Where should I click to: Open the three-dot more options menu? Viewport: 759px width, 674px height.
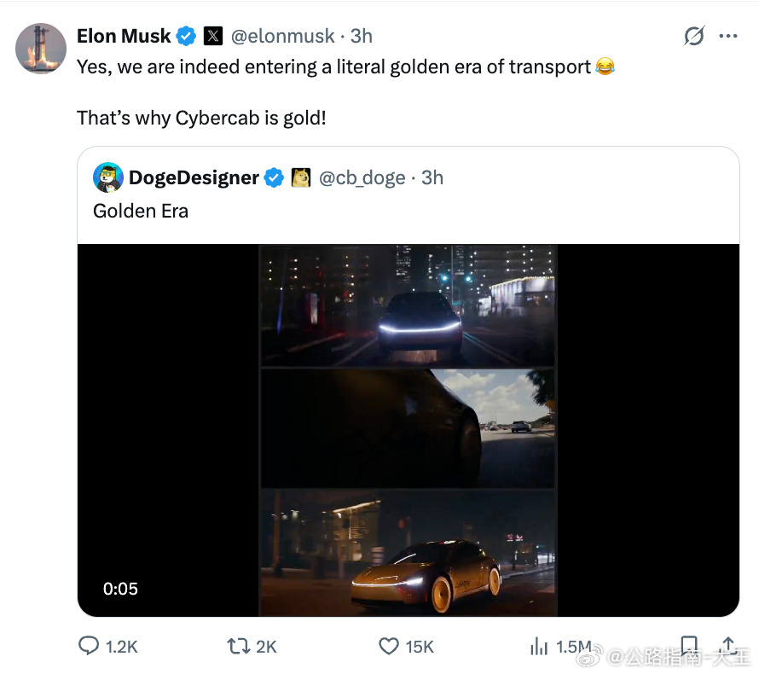[x=728, y=36]
